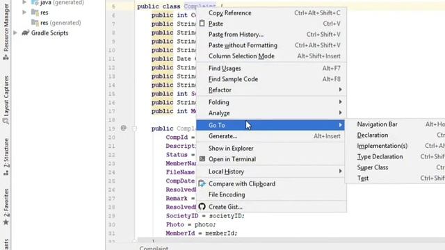Select the highlighted Go To entry
Screen dimensions: 445x250
click(x=270, y=125)
